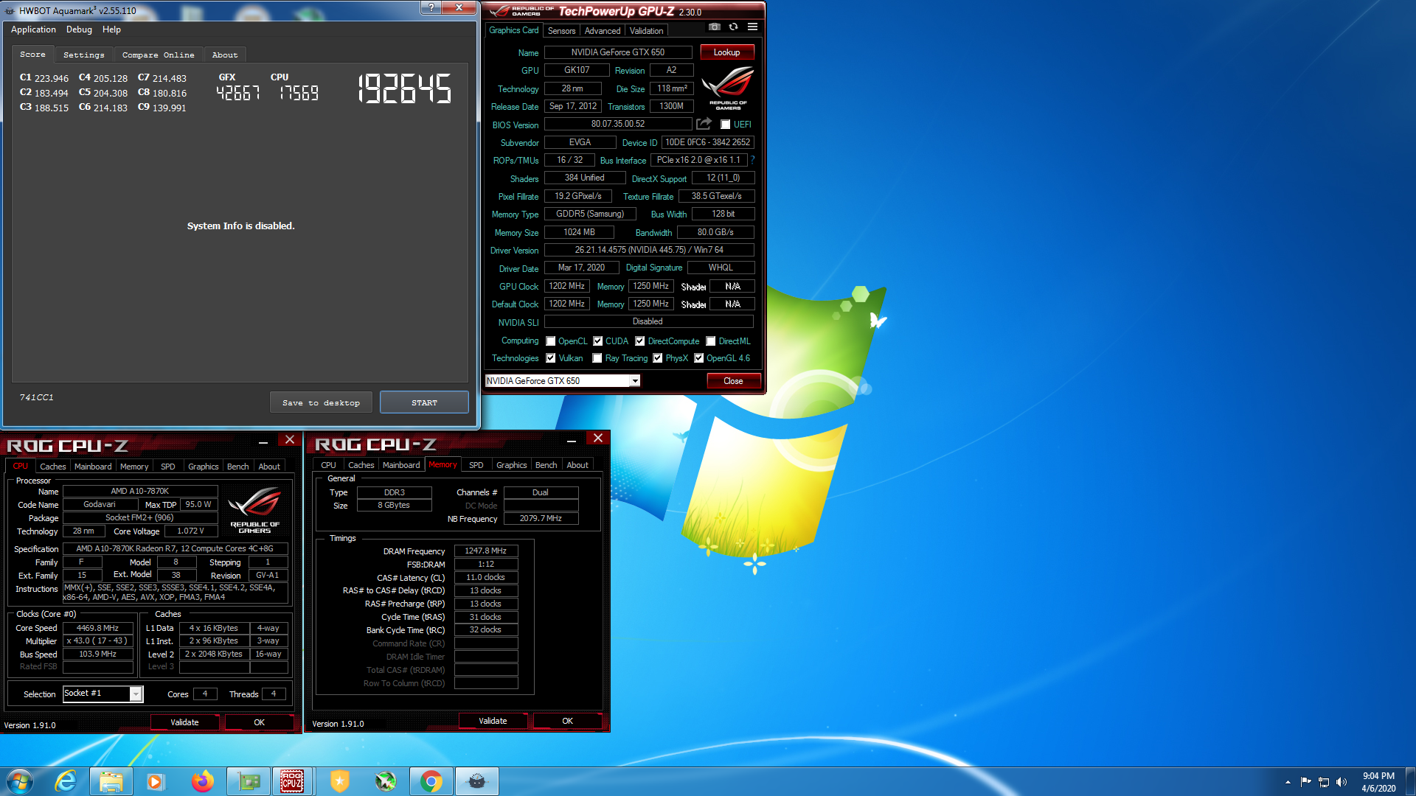
Task: Toggle Vulkan checkbox
Action: tap(551, 358)
